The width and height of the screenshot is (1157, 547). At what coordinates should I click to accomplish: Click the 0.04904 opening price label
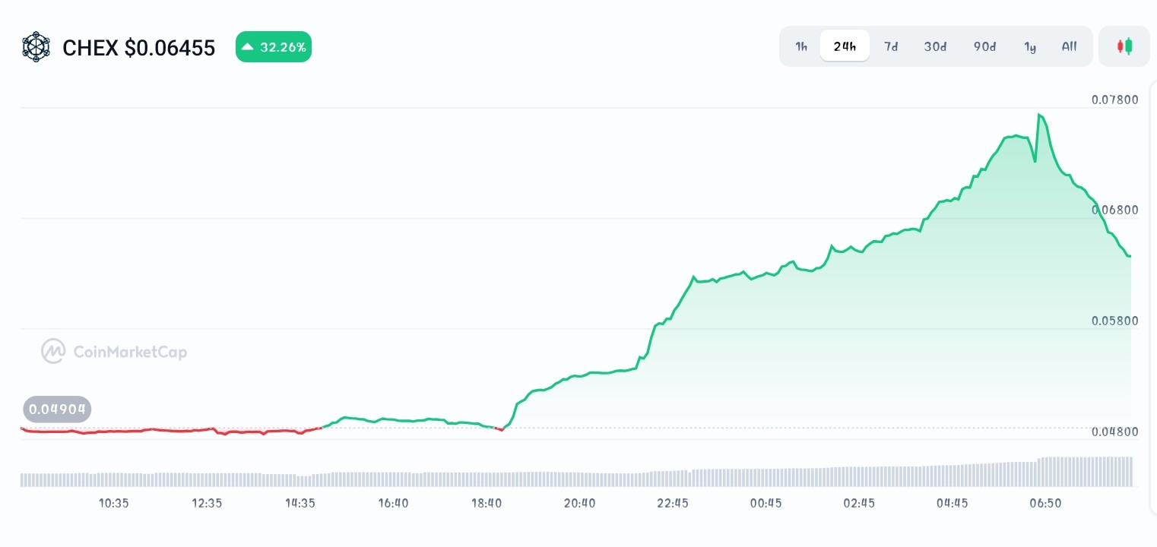(x=57, y=409)
